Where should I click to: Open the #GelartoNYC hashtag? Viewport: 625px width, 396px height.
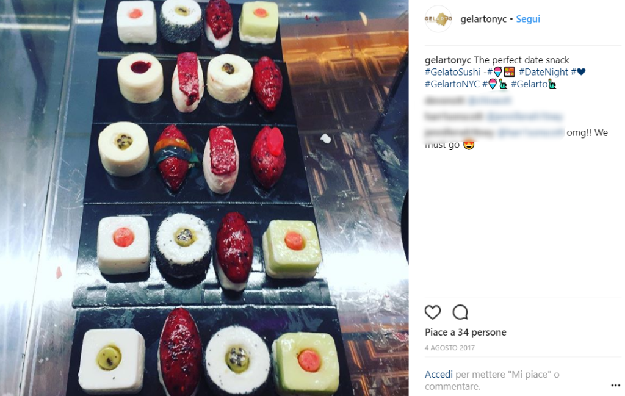pos(452,84)
